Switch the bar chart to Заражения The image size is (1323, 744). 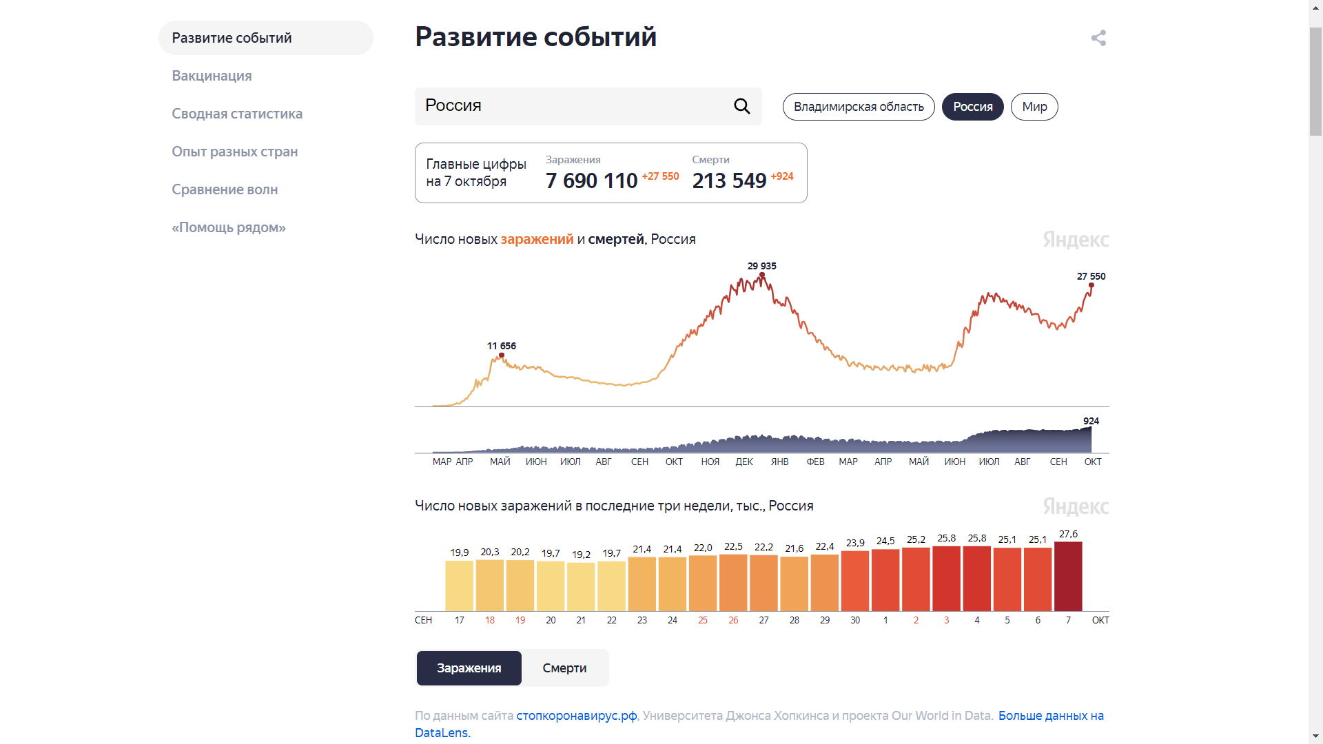coord(469,668)
